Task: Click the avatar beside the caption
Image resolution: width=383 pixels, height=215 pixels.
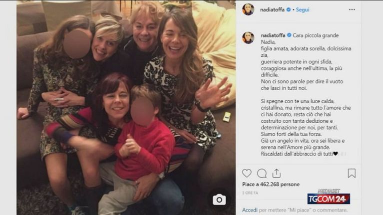Action: [248, 38]
